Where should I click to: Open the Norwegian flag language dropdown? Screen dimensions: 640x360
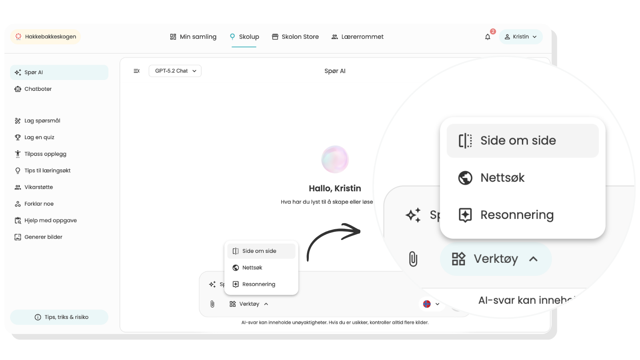[x=431, y=304]
